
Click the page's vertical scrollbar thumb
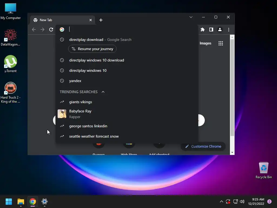click(232, 87)
